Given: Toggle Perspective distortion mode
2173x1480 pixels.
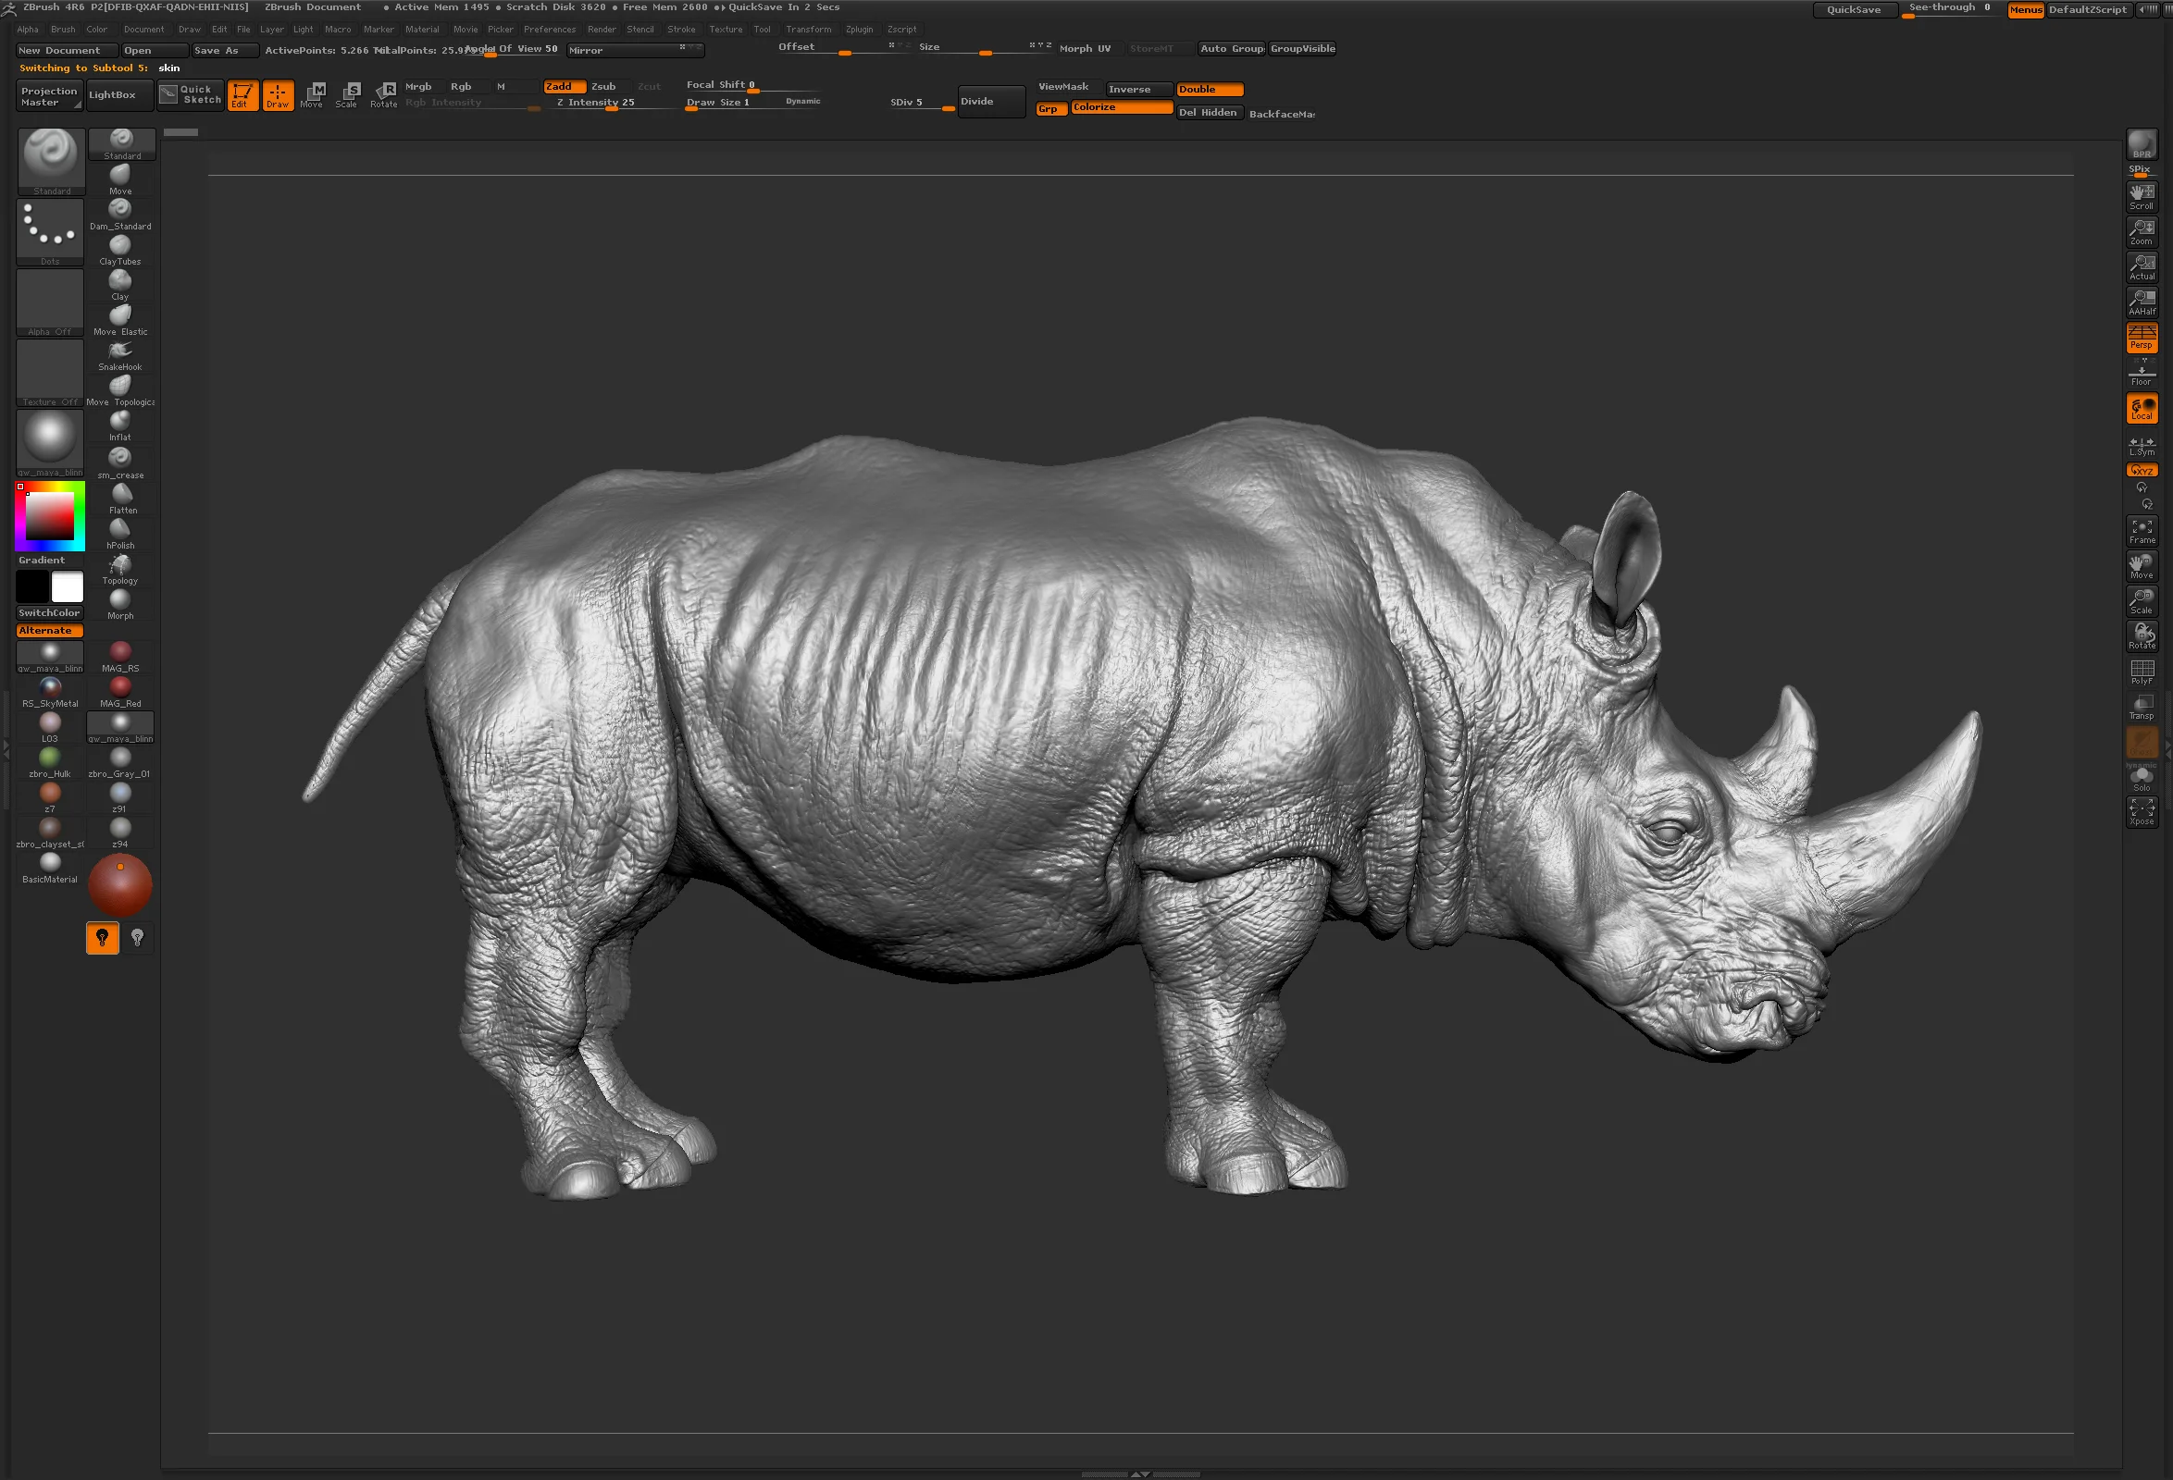Looking at the screenshot, I should point(2142,338).
